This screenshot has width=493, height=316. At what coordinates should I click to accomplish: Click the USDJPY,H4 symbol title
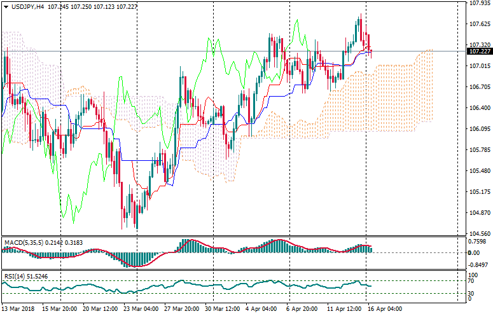(27, 6)
